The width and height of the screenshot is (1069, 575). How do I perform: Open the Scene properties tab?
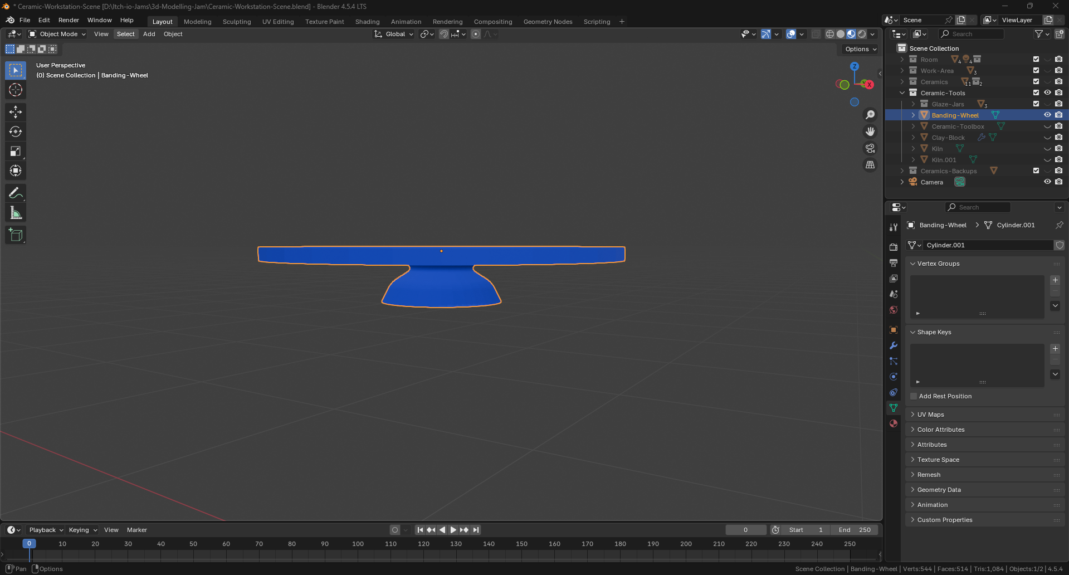(894, 294)
